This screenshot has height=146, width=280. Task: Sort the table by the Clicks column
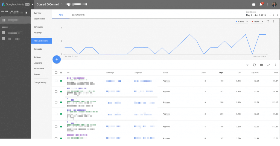(203, 73)
